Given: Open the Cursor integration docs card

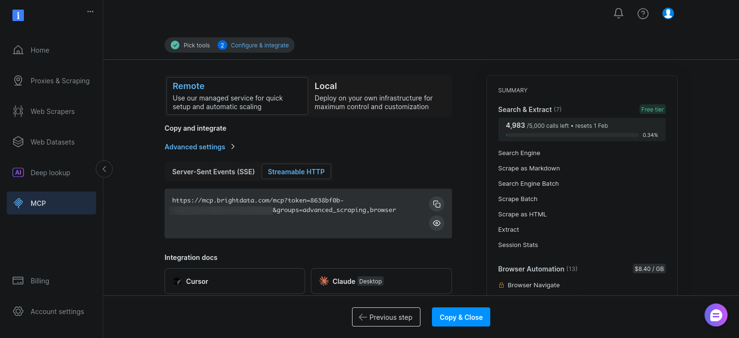Looking at the screenshot, I should 234,281.
